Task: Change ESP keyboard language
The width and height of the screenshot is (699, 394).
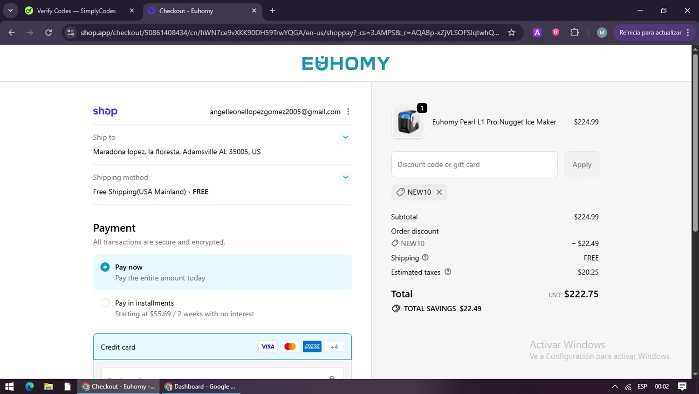Action: tap(642, 387)
